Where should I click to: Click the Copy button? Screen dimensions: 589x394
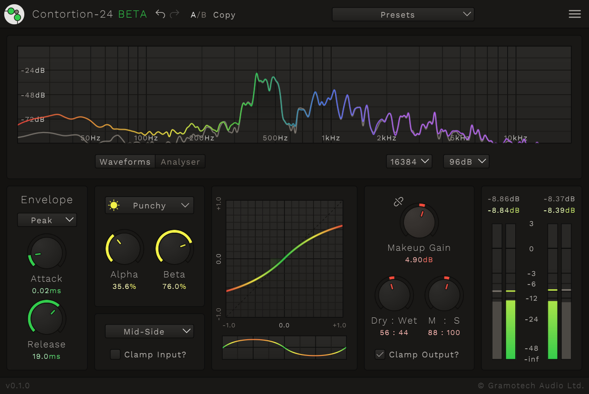224,15
